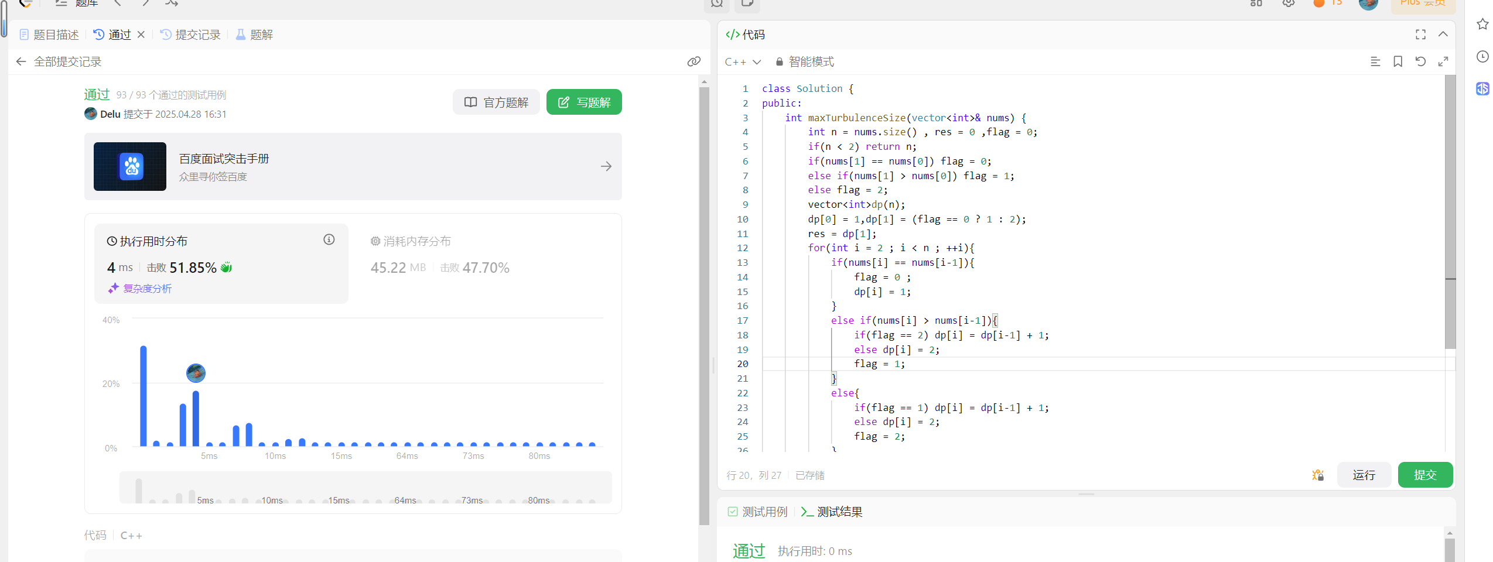Screen dimensions: 1493x562
Task: Open the 题目描述 tab
Action: (49, 35)
